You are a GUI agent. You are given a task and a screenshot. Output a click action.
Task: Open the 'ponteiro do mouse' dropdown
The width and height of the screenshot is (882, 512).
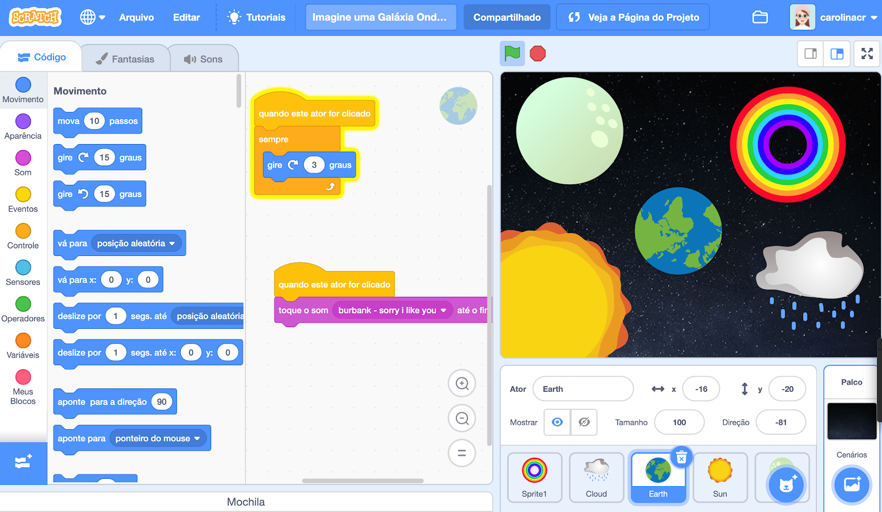tap(197, 439)
